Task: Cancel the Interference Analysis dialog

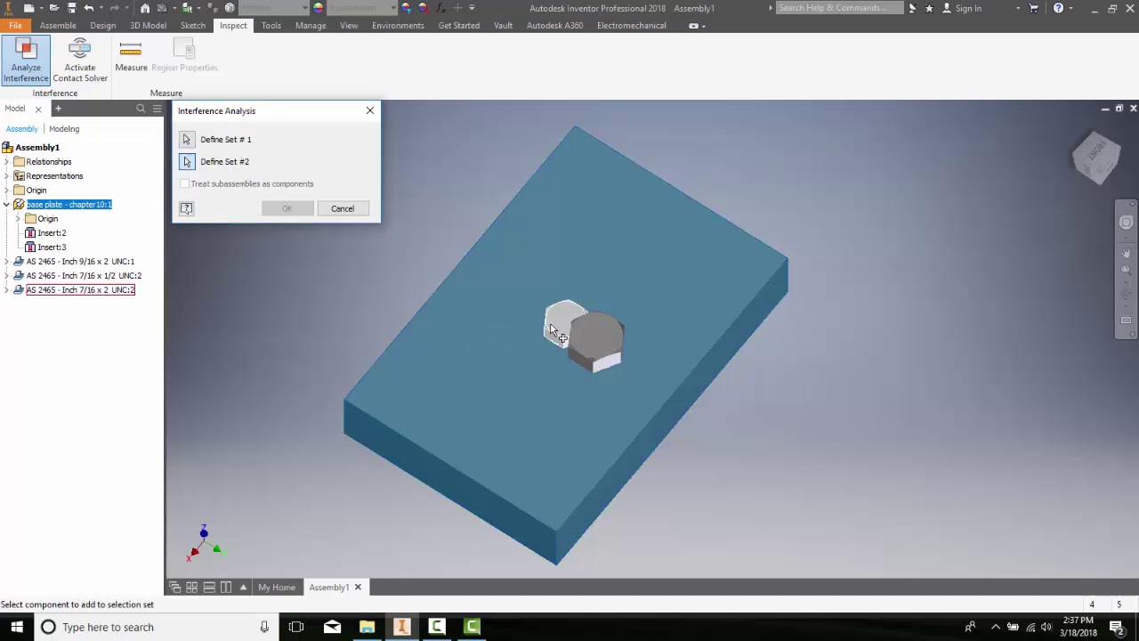Action: pos(343,208)
